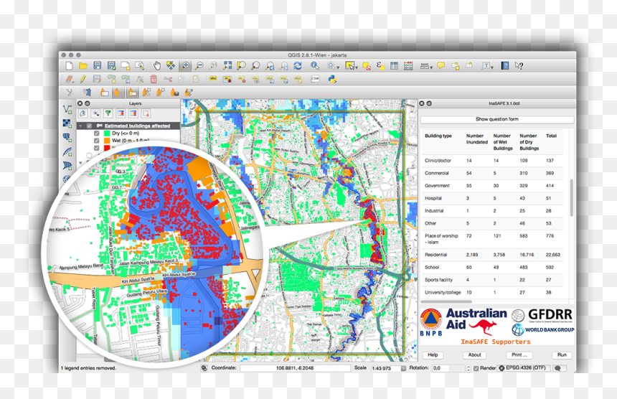Screen dimensions: 617x399
Task: Uncheck Estimated buildings affected layer checkbox
Action: [x=90, y=126]
